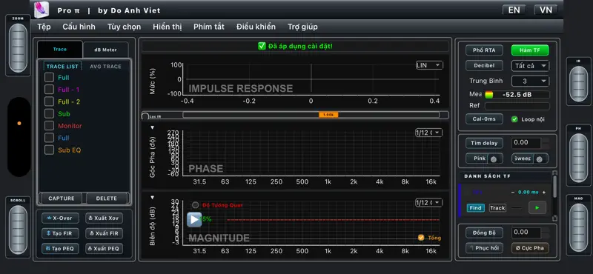Screen dimensions: 593x274
Task: Switch to the AVG TRACE tab
Action: [x=105, y=67]
